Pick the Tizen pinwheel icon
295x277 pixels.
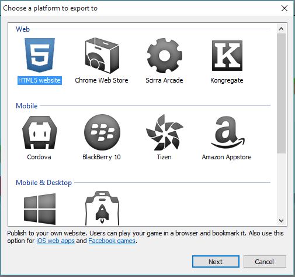[165, 132]
